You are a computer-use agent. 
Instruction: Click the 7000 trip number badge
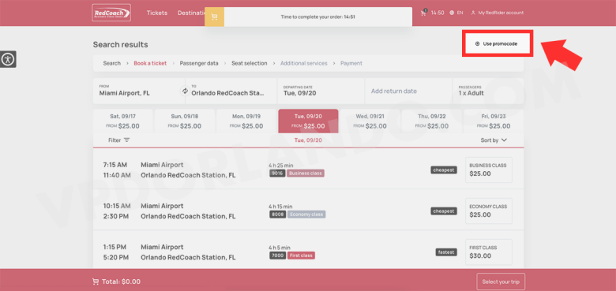(x=277, y=256)
